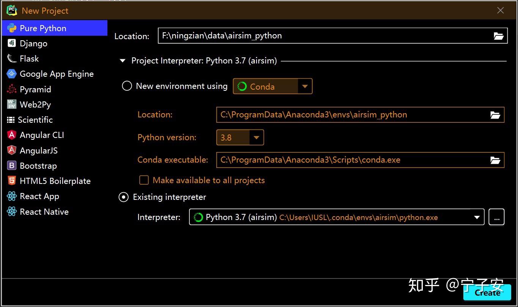Select the Flask framework icon
Image resolution: width=518 pixels, height=307 pixels.
coord(11,58)
